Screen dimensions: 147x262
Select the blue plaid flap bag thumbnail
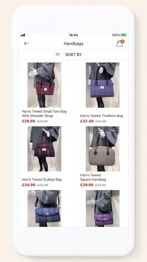click(44, 208)
